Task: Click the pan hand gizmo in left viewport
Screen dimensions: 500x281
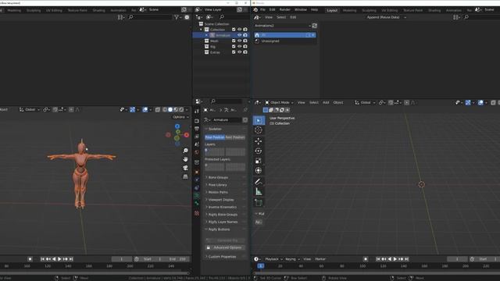Action: point(185,159)
